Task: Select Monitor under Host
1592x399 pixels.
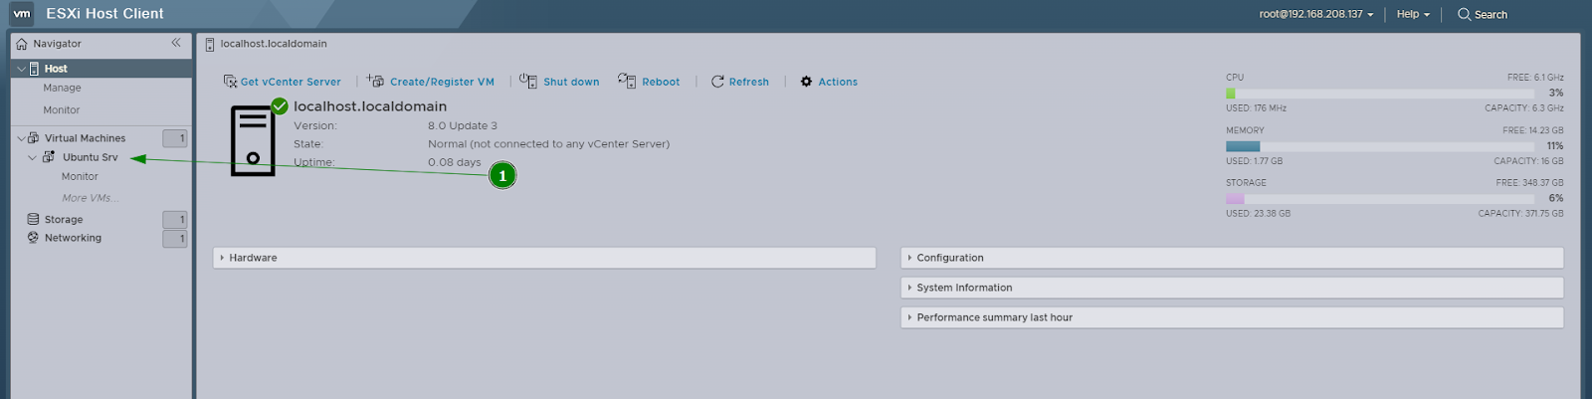Action: [62, 110]
